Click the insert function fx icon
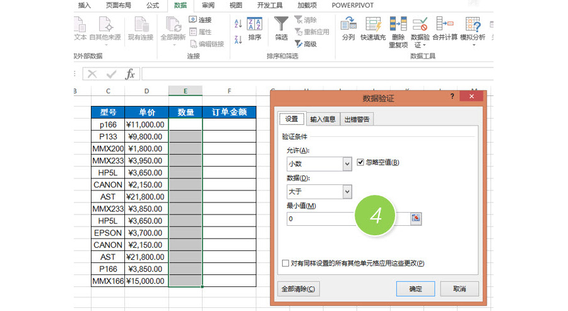This screenshot has width=568, height=311. (x=130, y=74)
